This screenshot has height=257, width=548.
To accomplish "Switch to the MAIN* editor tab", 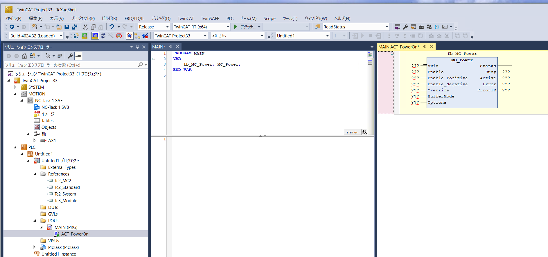I will [159, 47].
